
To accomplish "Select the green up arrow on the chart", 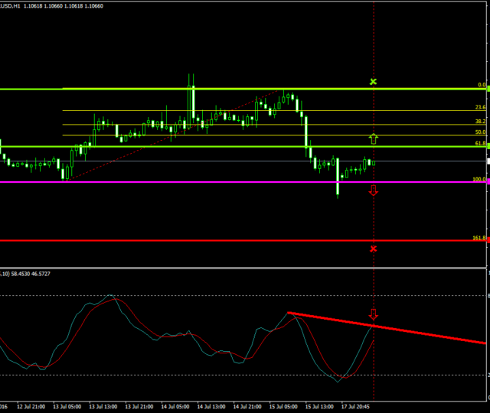I will pyautogui.click(x=374, y=138).
